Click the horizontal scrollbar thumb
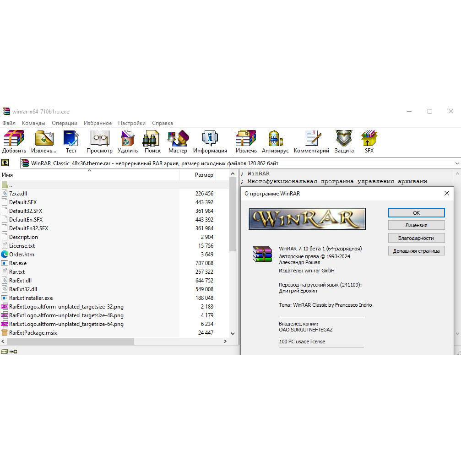 tap(71, 342)
